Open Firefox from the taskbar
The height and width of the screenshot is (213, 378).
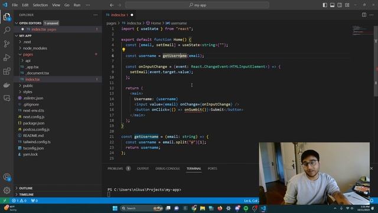click(x=220, y=208)
